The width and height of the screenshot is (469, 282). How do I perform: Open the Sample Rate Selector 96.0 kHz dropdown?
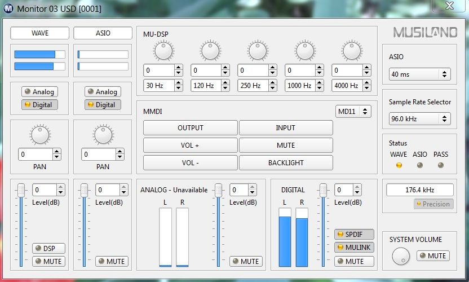point(419,119)
